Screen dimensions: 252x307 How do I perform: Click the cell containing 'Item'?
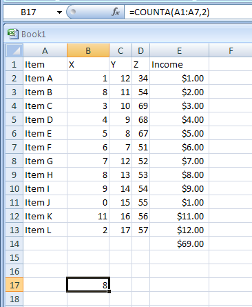[45, 64]
